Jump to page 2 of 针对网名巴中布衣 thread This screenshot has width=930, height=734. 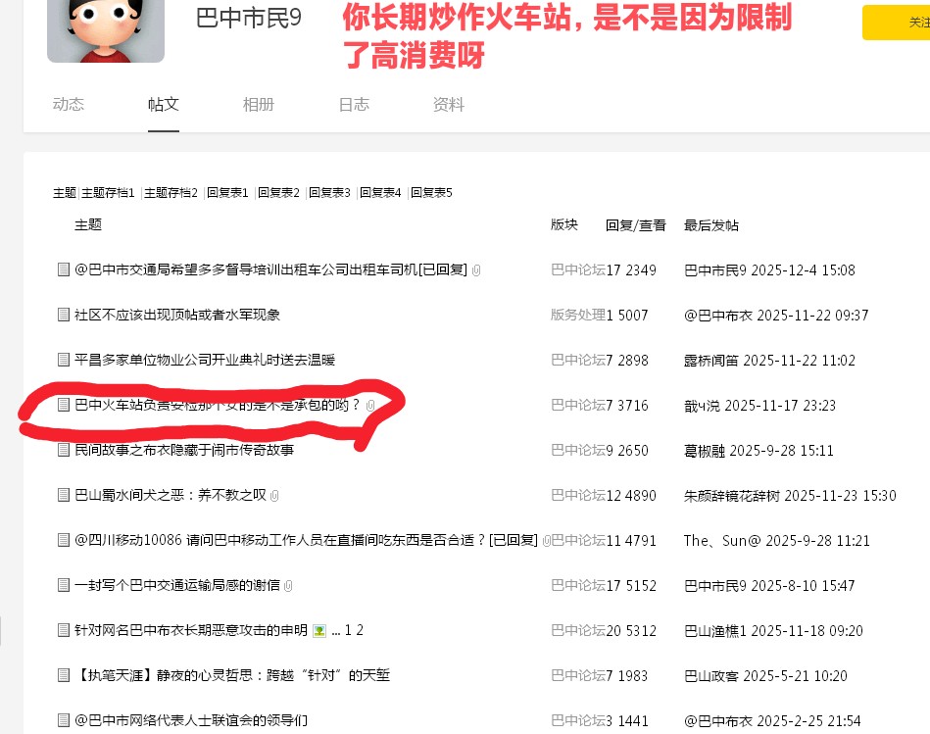coord(360,630)
